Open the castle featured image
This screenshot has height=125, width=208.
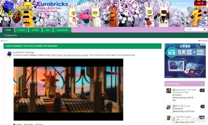(x=68, y=90)
